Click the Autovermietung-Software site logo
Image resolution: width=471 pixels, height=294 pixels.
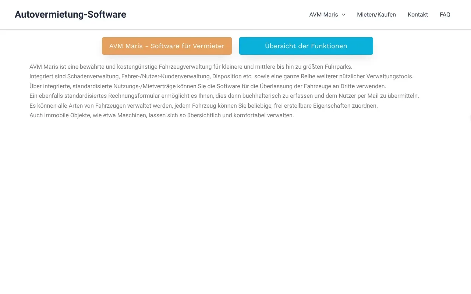coord(70,14)
